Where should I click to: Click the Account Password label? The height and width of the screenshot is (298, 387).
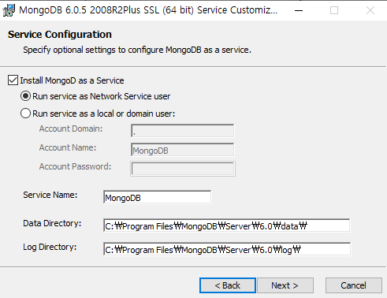pos(76,166)
